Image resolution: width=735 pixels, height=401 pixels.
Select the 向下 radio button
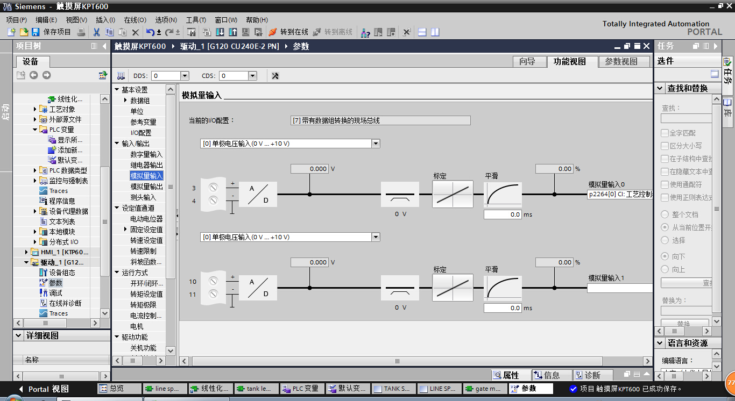[x=665, y=256]
